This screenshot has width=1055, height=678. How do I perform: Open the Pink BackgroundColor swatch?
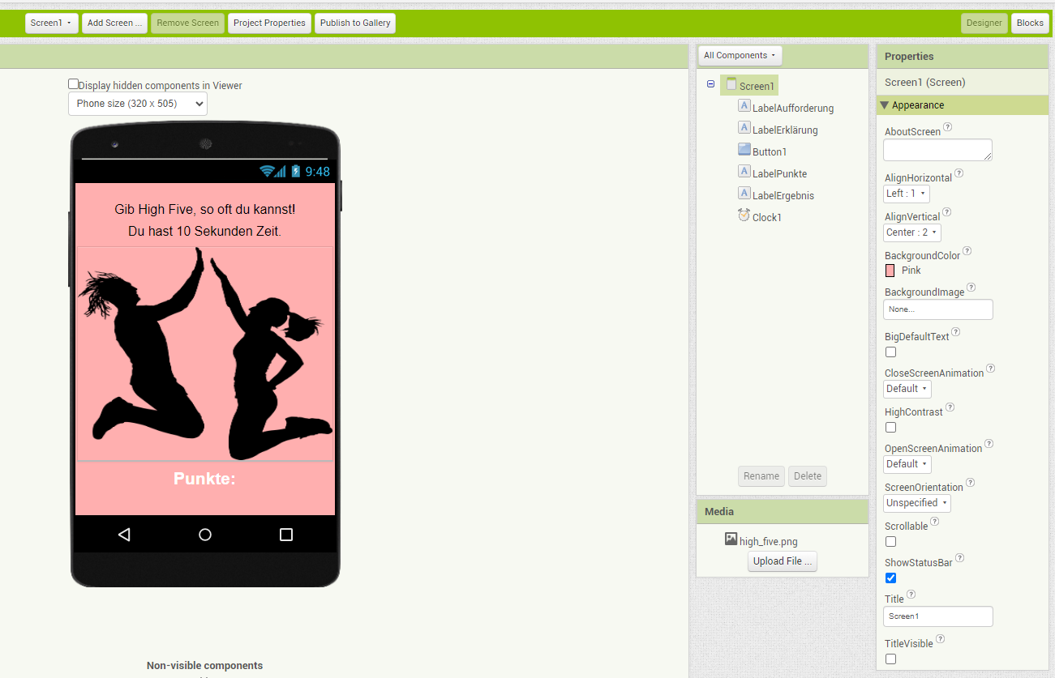click(890, 271)
